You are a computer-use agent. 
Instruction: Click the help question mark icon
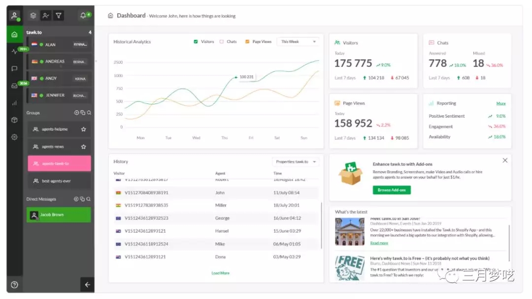(14, 285)
